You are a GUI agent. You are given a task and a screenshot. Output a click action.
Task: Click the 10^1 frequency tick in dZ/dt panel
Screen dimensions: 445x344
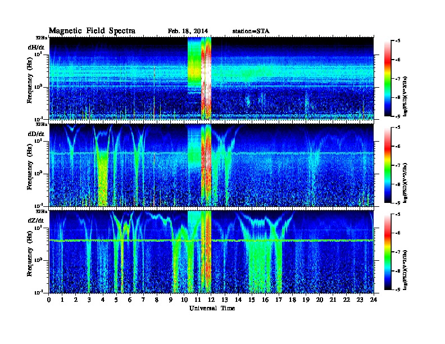(x=38, y=227)
